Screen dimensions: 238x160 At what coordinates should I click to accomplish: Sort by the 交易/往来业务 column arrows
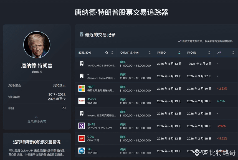pyautogui.click(x=150, y=53)
